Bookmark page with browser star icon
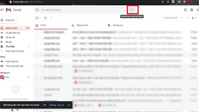The image size is (199, 112). point(163,2)
